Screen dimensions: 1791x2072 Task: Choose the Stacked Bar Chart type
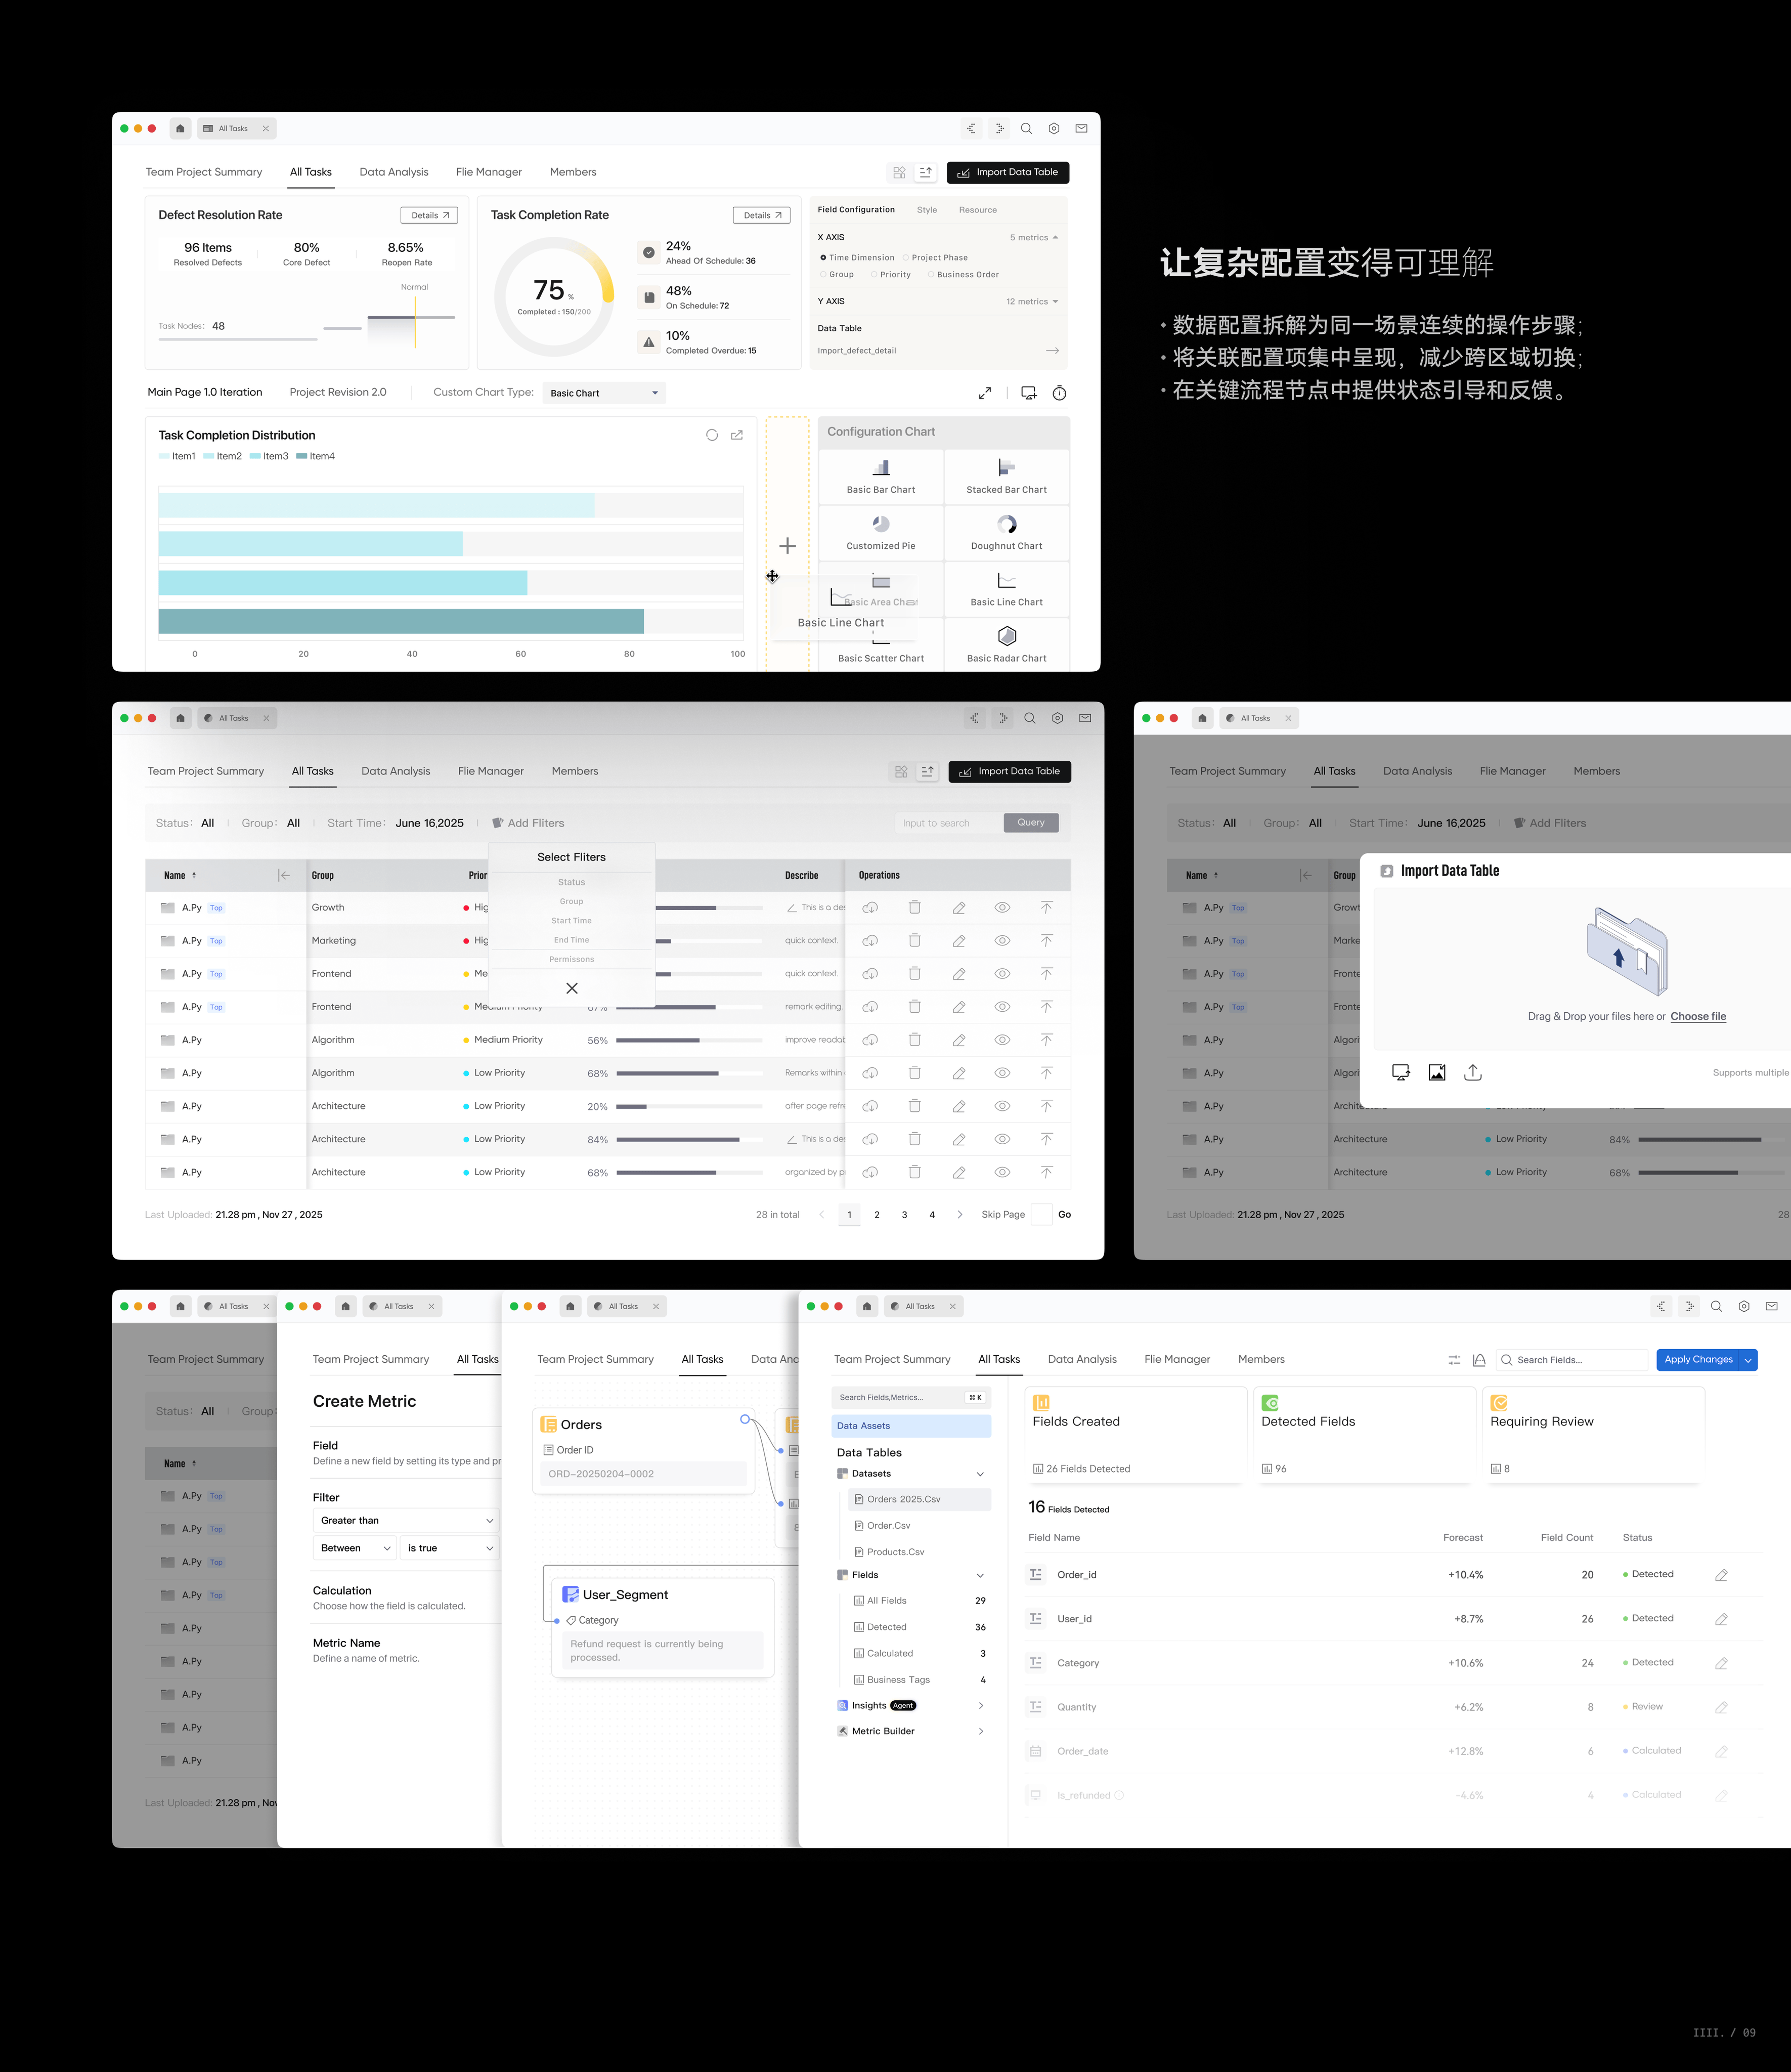click(x=1006, y=476)
